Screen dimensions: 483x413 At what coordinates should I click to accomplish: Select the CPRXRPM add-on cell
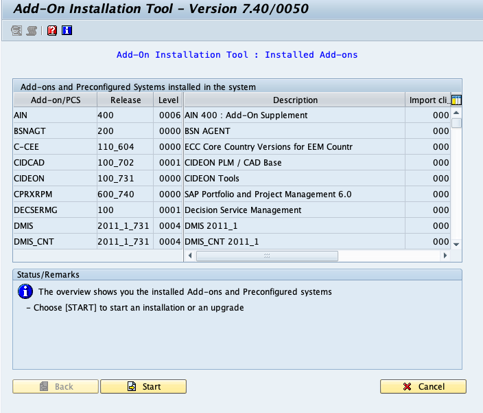click(x=56, y=194)
